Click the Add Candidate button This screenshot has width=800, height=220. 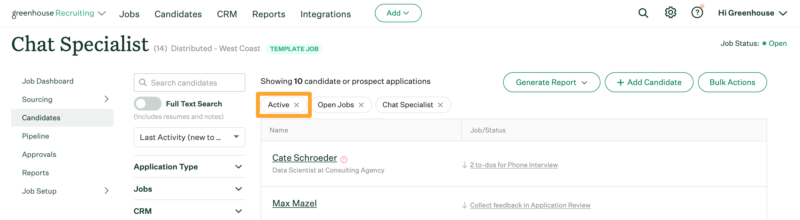(649, 82)
